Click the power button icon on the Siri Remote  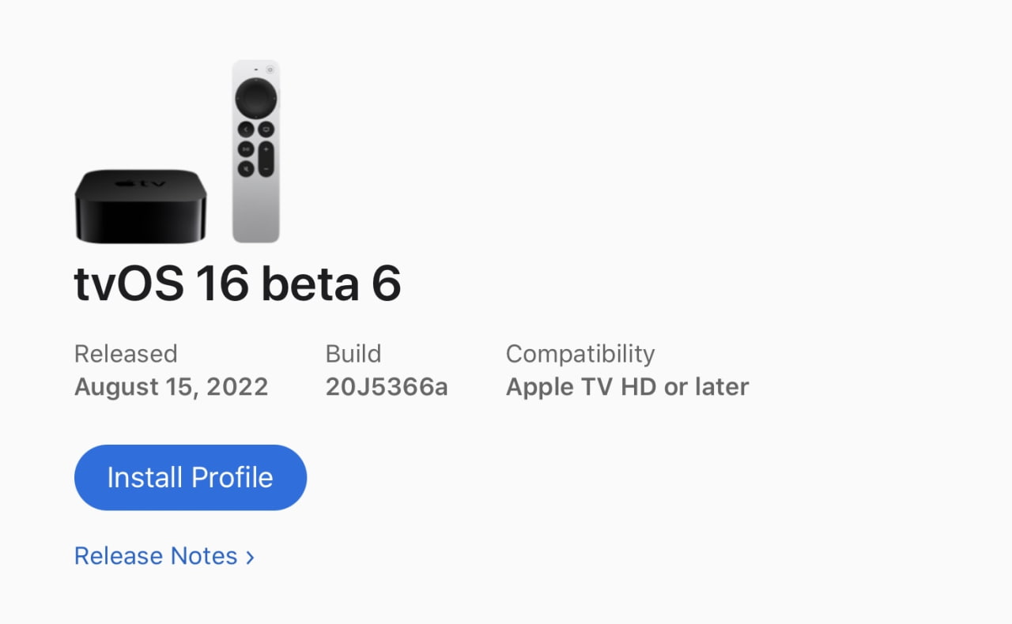[x=269, y=69]
